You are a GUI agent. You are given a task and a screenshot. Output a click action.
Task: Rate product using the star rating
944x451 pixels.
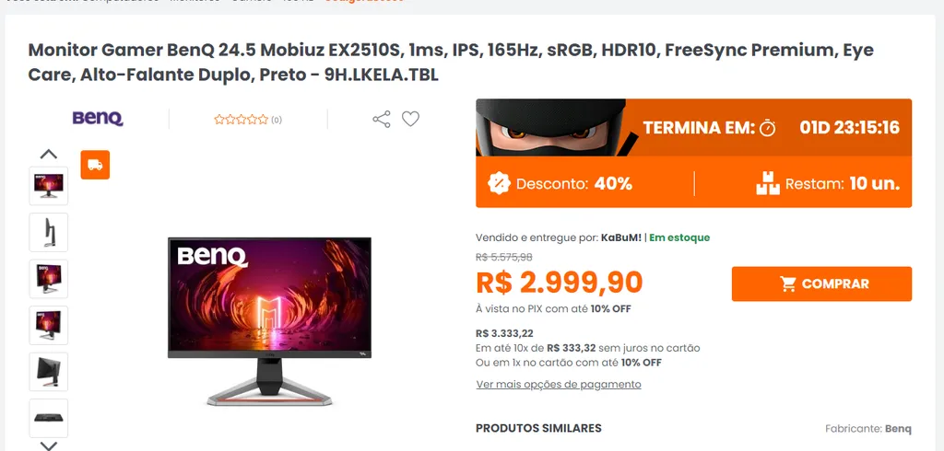point(241,120)
